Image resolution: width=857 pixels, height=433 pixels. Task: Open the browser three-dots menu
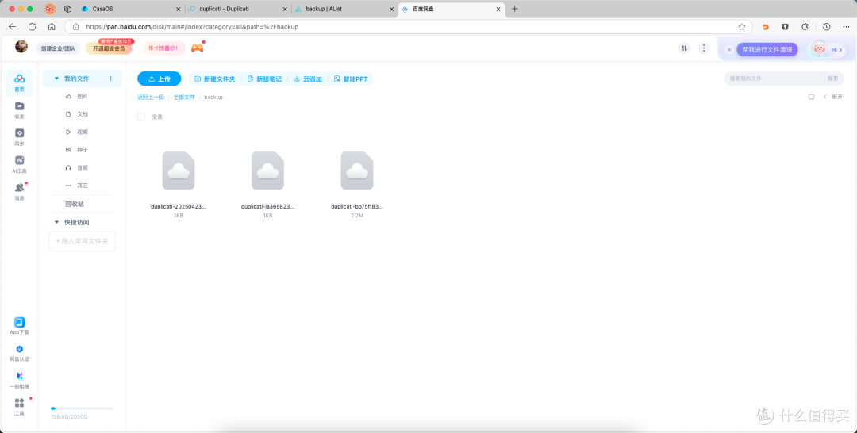[x=846, y=27]
